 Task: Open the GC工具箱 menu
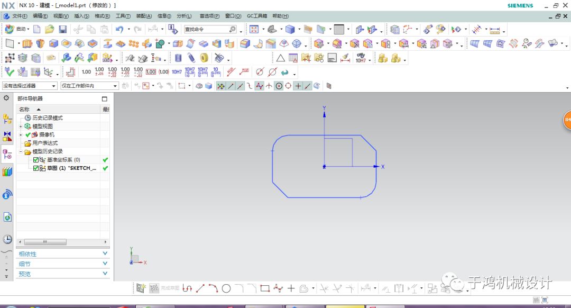point(257,16)
